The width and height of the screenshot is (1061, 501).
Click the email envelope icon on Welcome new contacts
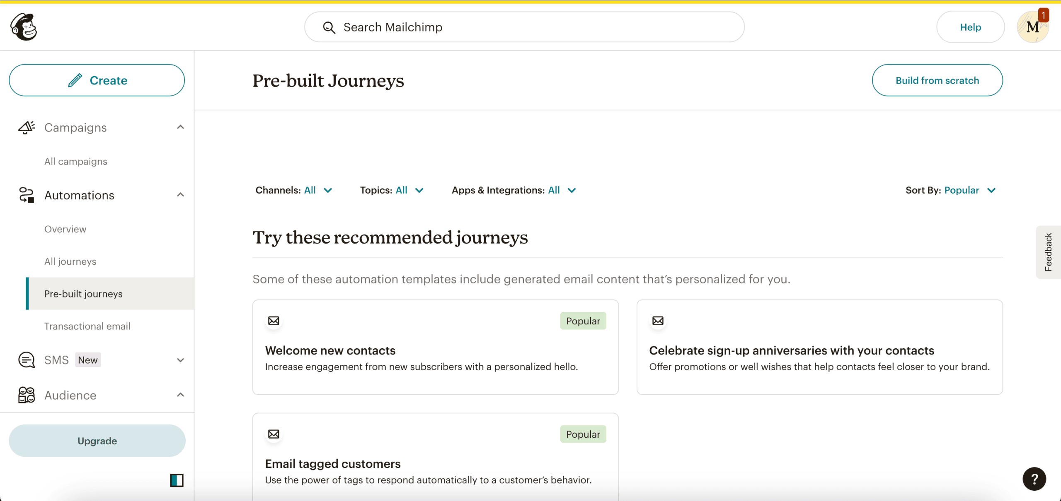click(x=274, y=320)
